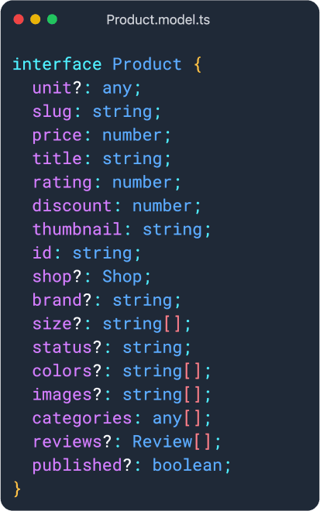The height and width of the screenshot is (511, 320).
Task: Click the images property name
Action: pos(62,395)
